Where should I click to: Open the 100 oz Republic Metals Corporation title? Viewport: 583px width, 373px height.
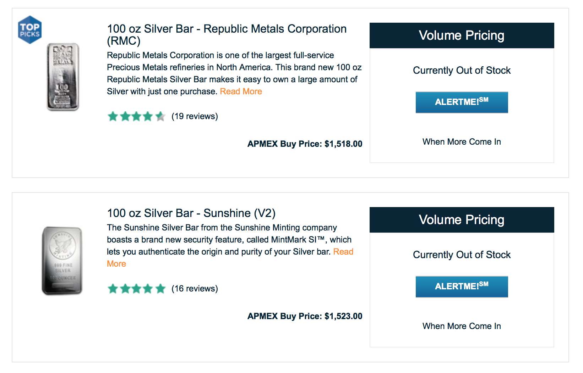pyautogui.click(x=227, y=34)
